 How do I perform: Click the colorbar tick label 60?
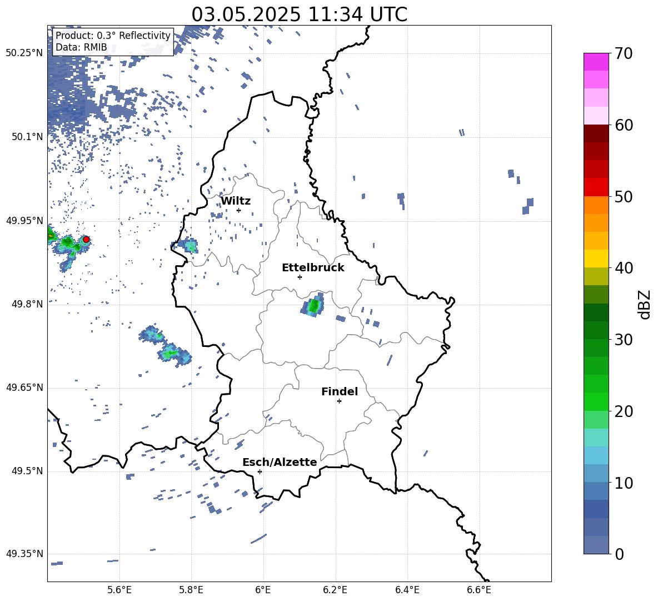click(x=624, y=125)
